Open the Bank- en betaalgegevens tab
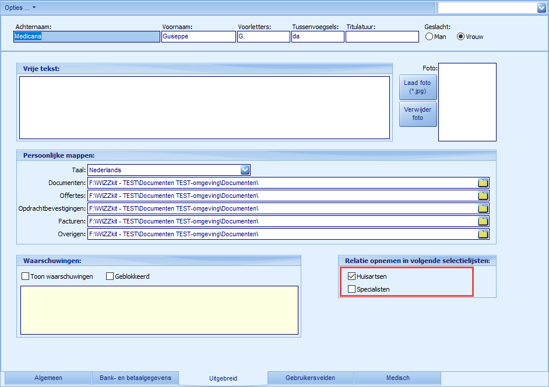Viewport: 549px width, 387px height. pos(135,378)
